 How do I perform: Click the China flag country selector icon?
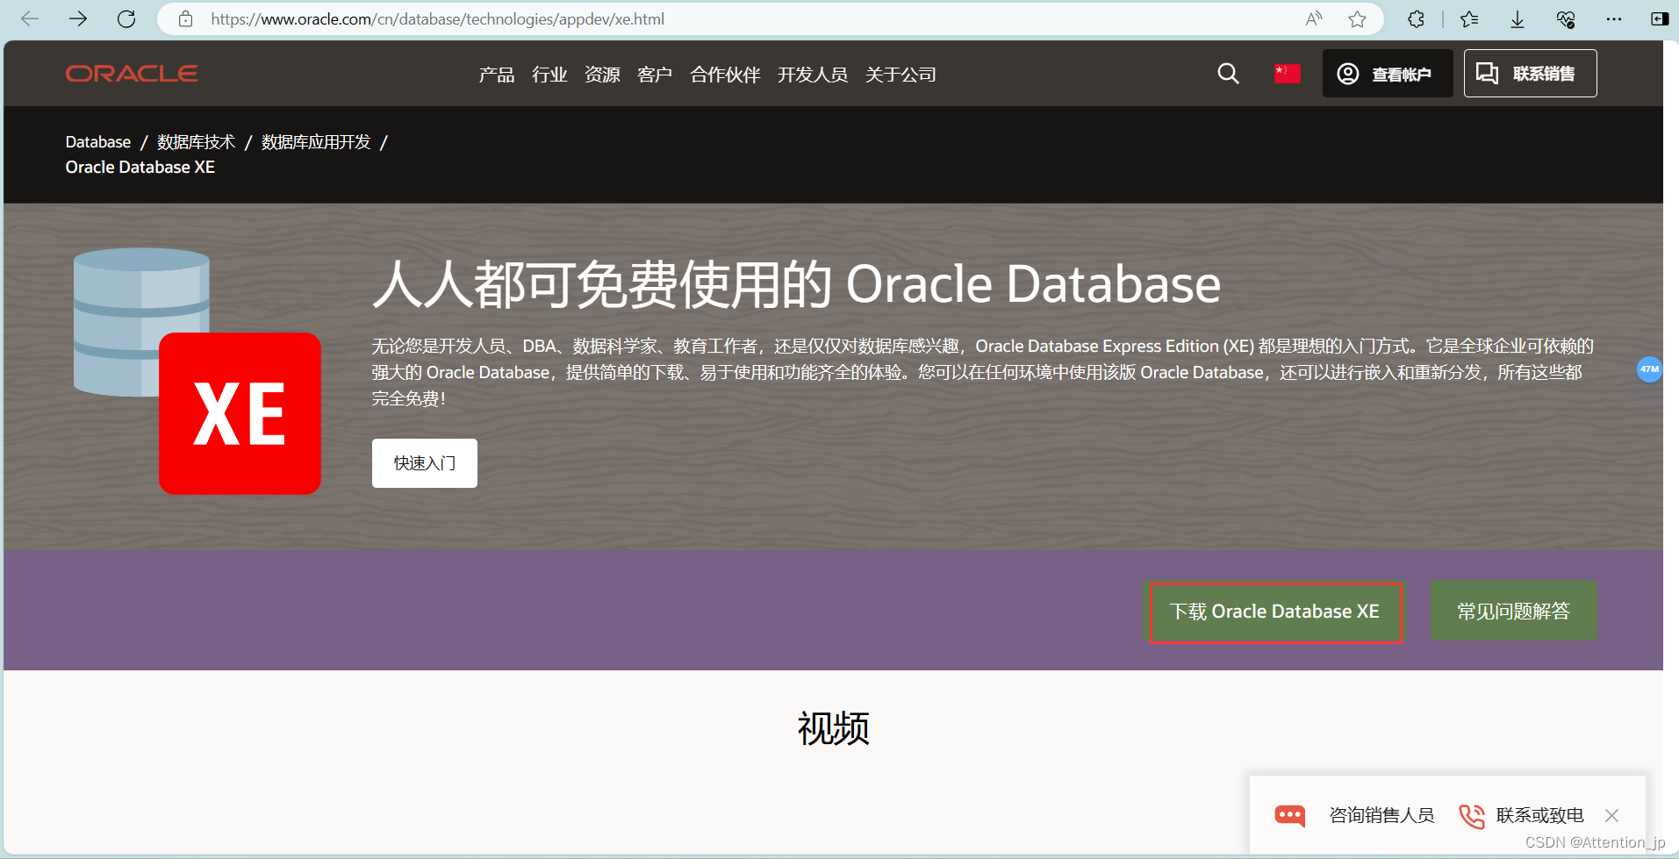[x=1286, y=74]
